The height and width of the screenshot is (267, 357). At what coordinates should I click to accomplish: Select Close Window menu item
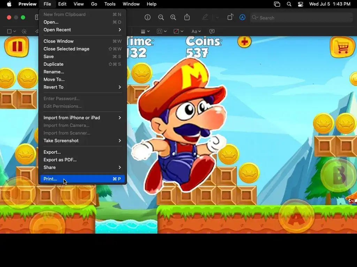(82, 41)
